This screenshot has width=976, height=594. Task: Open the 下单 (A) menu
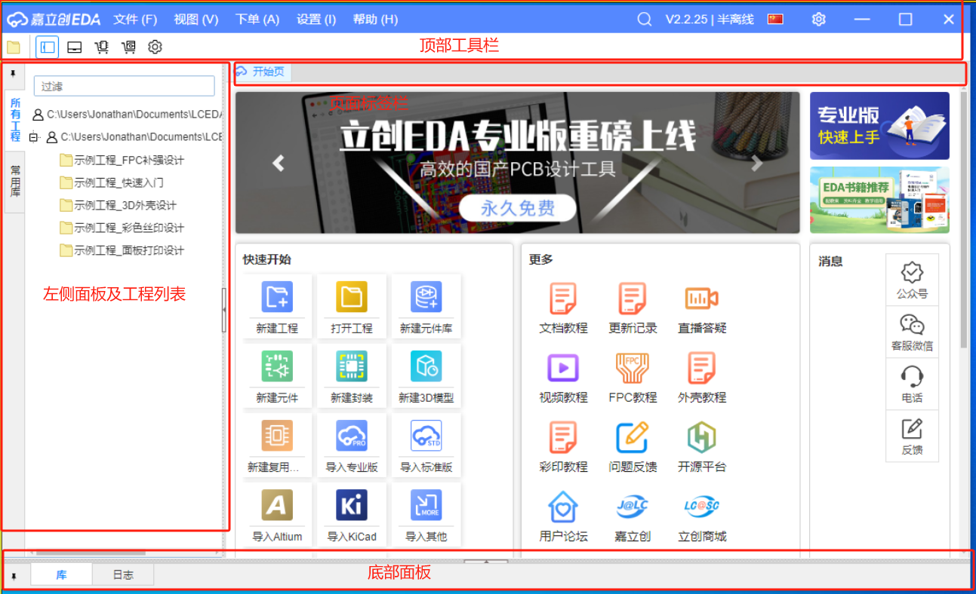[257, 19]
